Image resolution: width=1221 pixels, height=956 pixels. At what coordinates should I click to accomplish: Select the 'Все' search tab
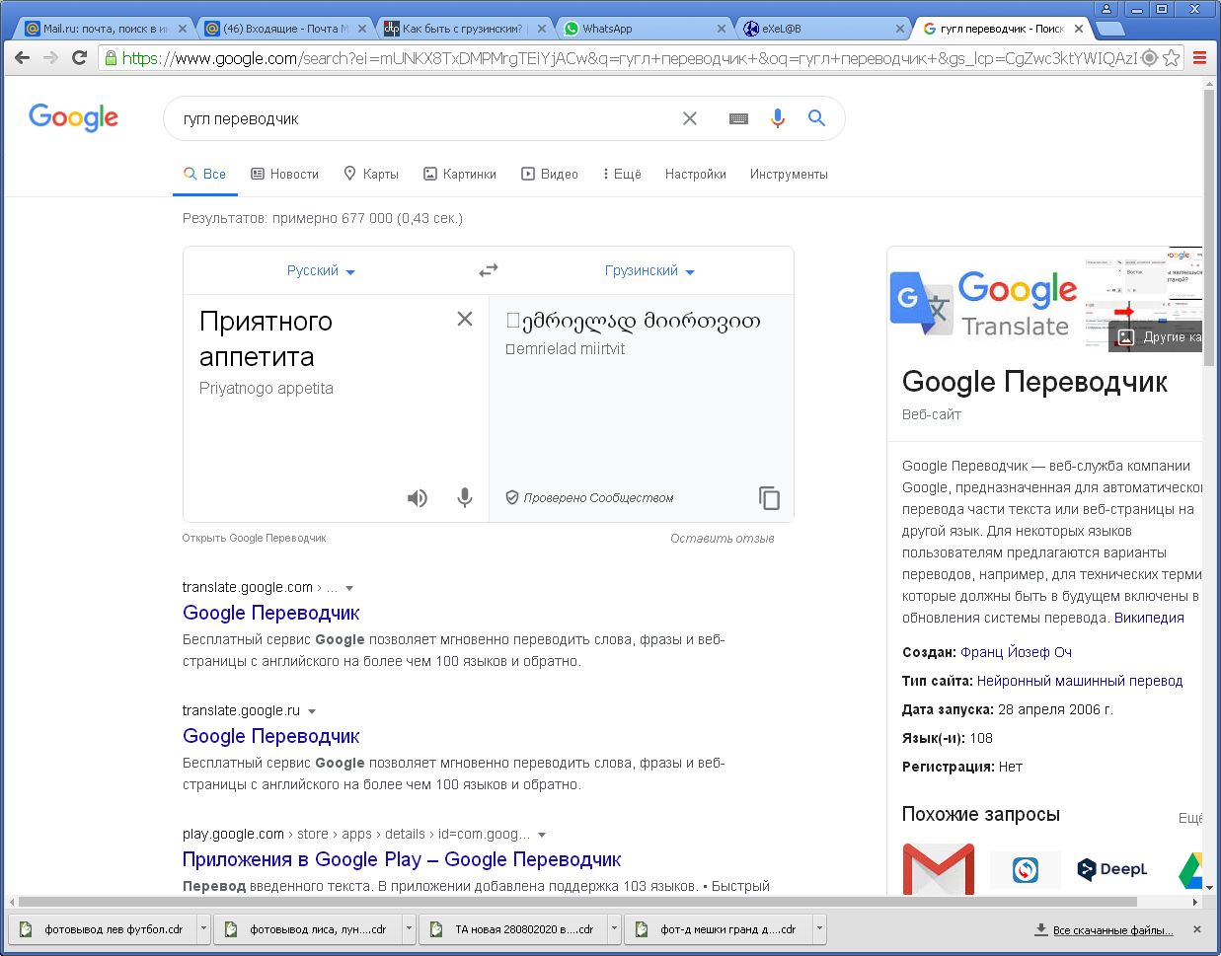[x=205, y=174]
